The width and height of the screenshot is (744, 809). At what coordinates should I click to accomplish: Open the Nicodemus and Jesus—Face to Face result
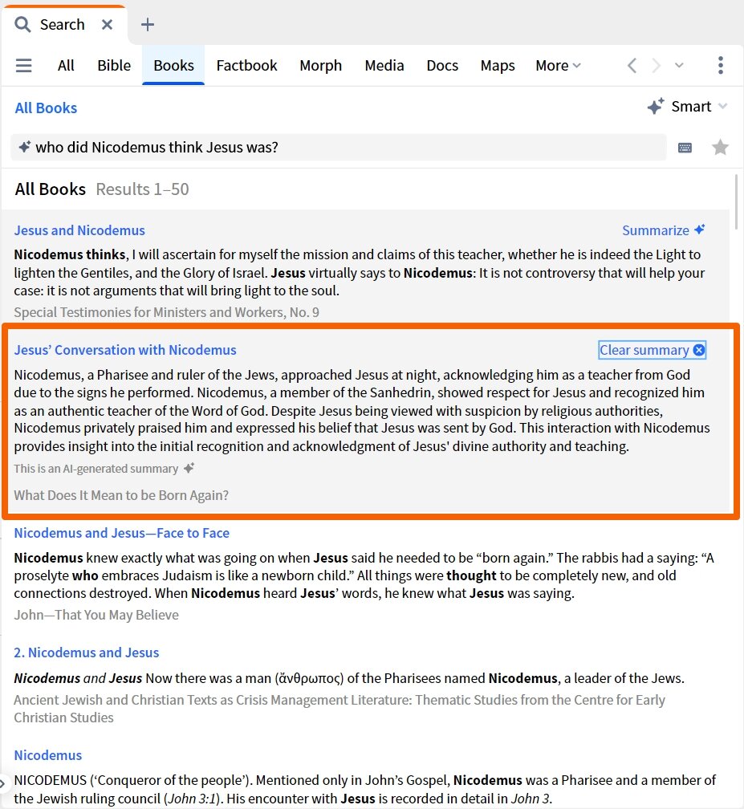(x=121, y=533)
